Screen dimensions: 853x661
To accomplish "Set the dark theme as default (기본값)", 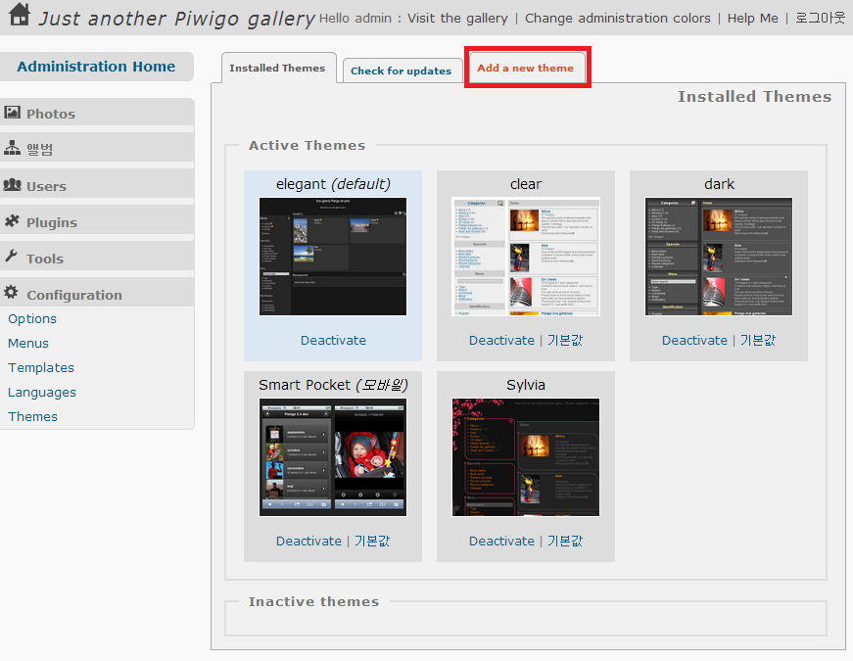I will coord(757,341).
